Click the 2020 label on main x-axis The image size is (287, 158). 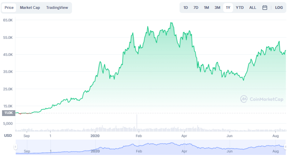coord(95,136)
